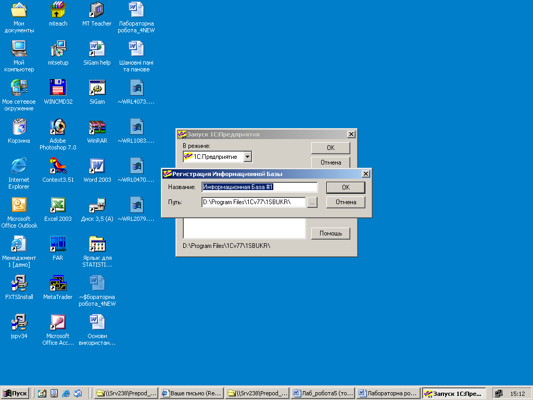Viewport: 533px width, 400px height.
Task: Expand the В режиме mode dropdown
Action: [x=248, y=157]
